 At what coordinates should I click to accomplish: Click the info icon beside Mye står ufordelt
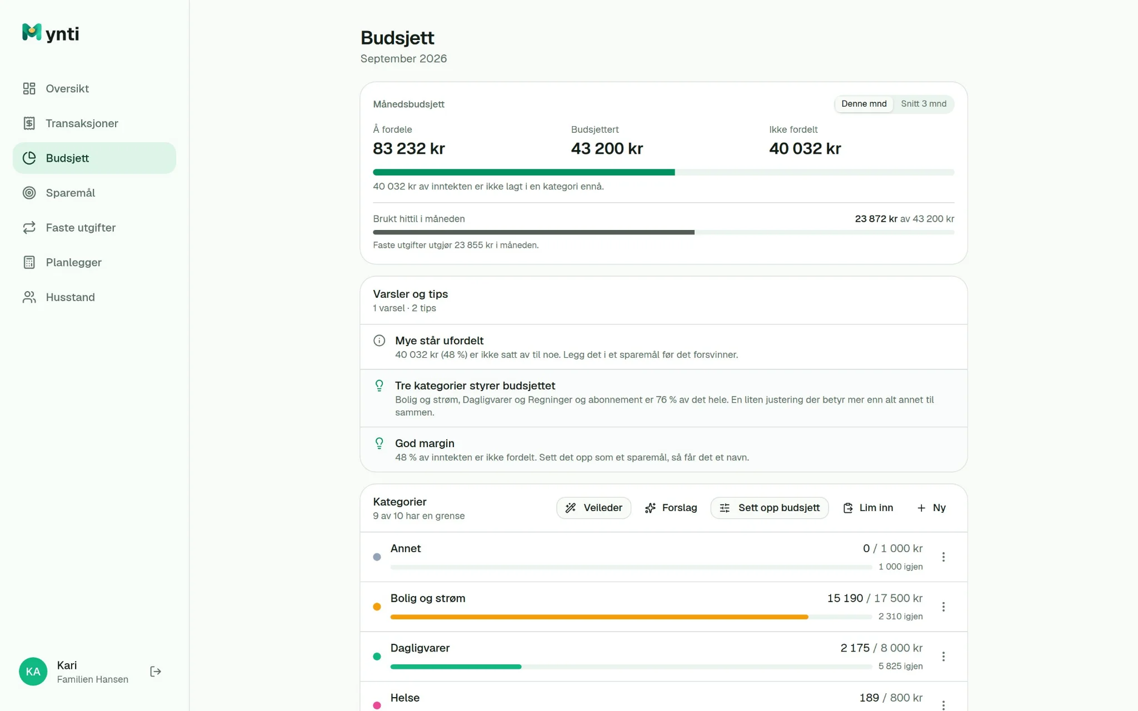(379, 341)
